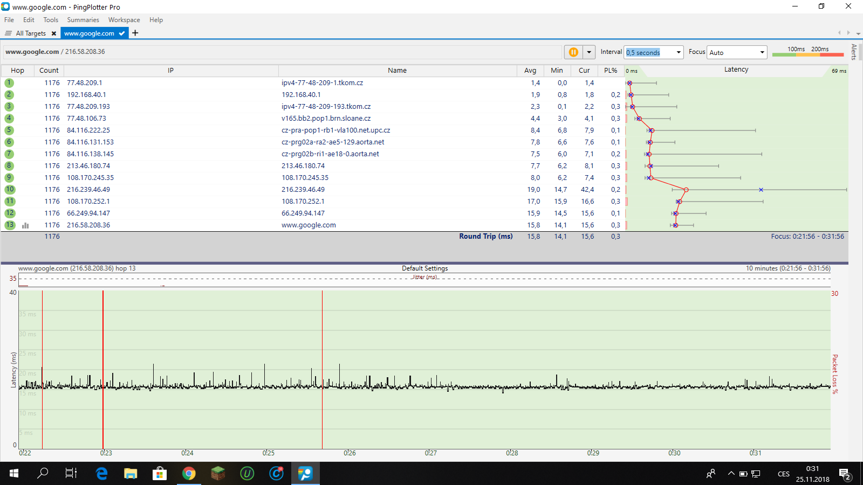The image size is (863, 485).
Task: Click the All Targets list icon
Action: coord(9,33)
